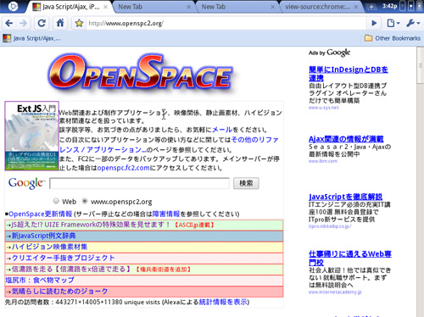
Task: Select the Web radio button
Action: [x=56, y=201]
